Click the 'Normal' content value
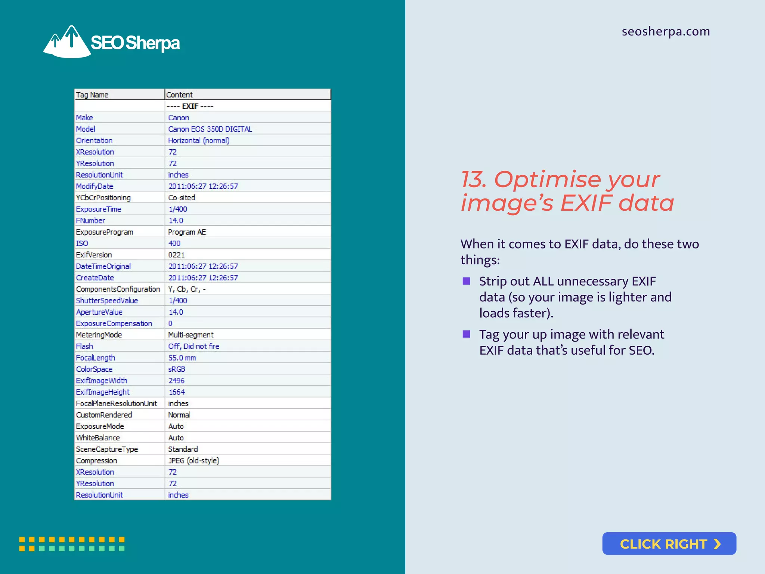Screen dimensions: 765x574 [179, 415]
